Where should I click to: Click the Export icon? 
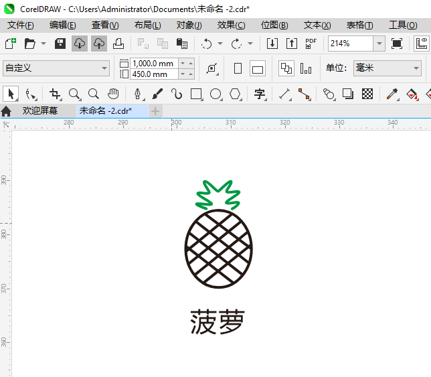(292, 44)
